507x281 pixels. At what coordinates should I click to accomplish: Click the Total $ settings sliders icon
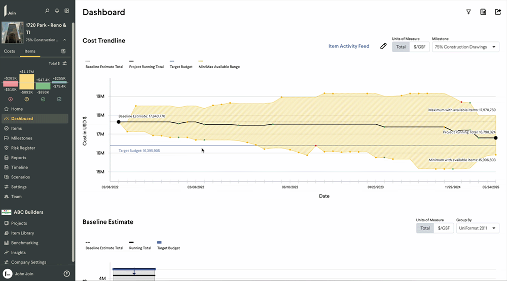(x=64, y=64)
